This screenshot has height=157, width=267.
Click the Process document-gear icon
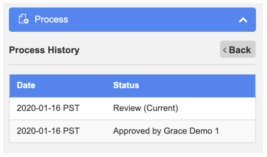point(24,19)
